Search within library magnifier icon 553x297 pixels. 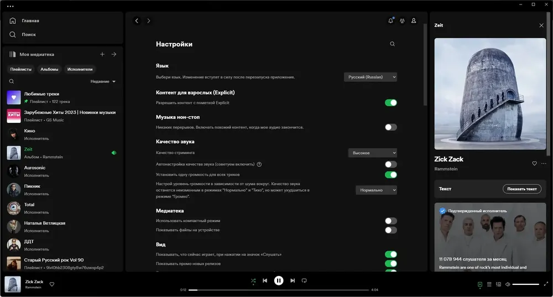coord(12,81)
